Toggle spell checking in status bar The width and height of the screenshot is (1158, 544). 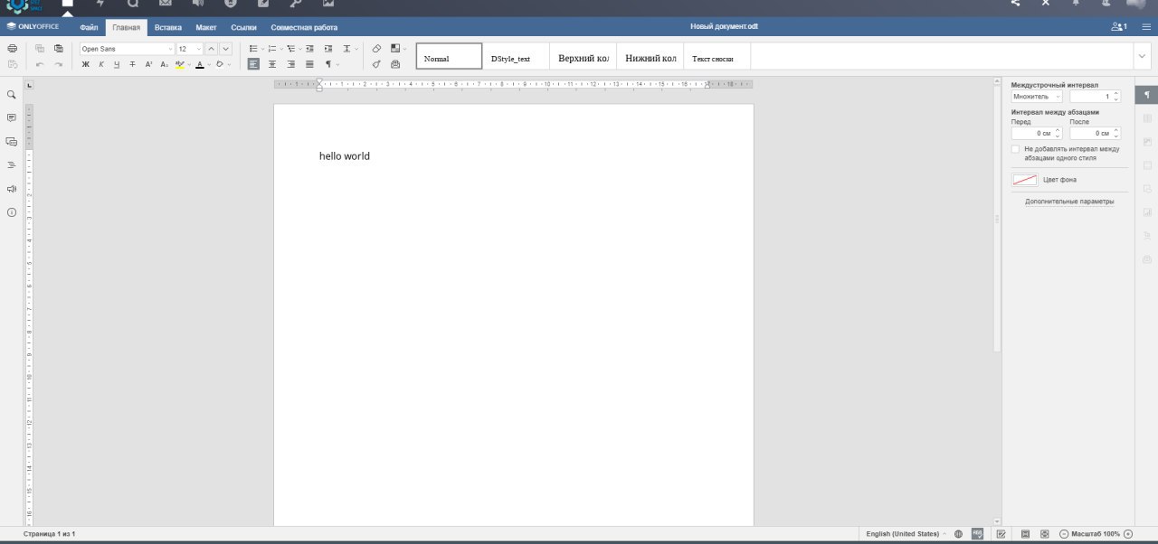click(x=978, y=534)
